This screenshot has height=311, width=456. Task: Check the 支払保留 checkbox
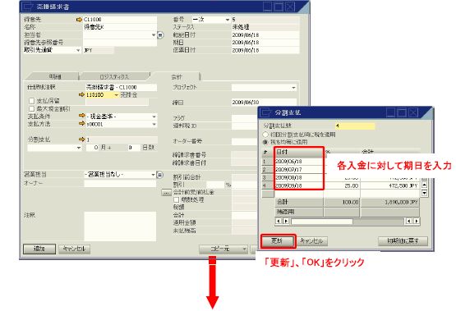coord(32,101)
